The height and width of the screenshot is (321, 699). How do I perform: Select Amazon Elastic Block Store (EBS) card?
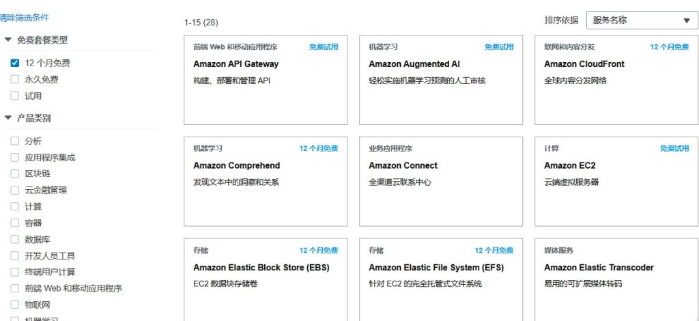(x=266, y=279)
